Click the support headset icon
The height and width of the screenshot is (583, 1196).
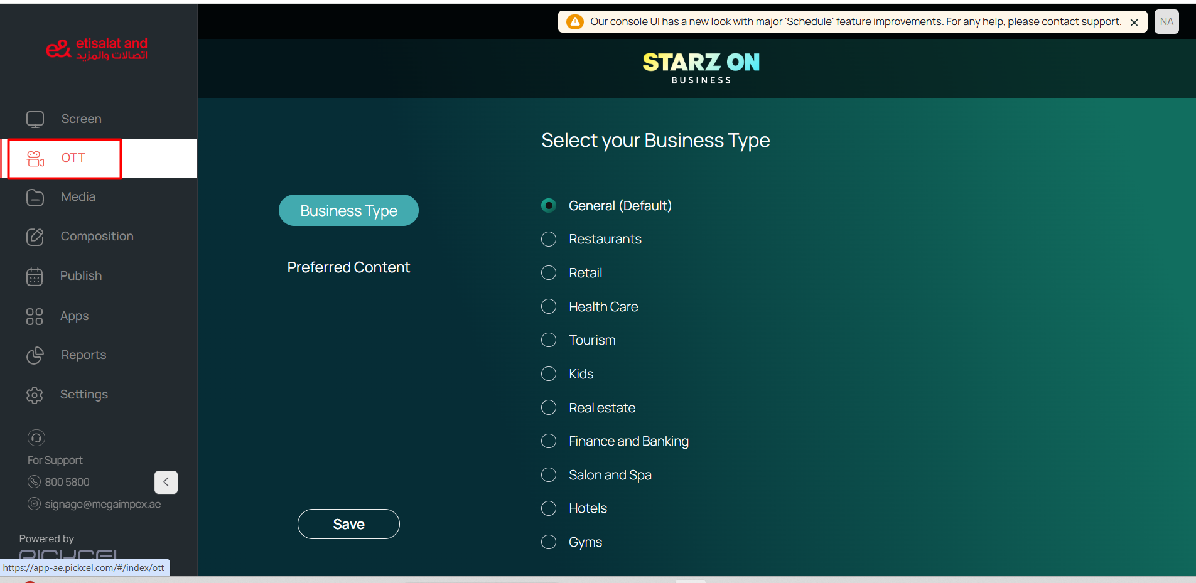point(36,437)
